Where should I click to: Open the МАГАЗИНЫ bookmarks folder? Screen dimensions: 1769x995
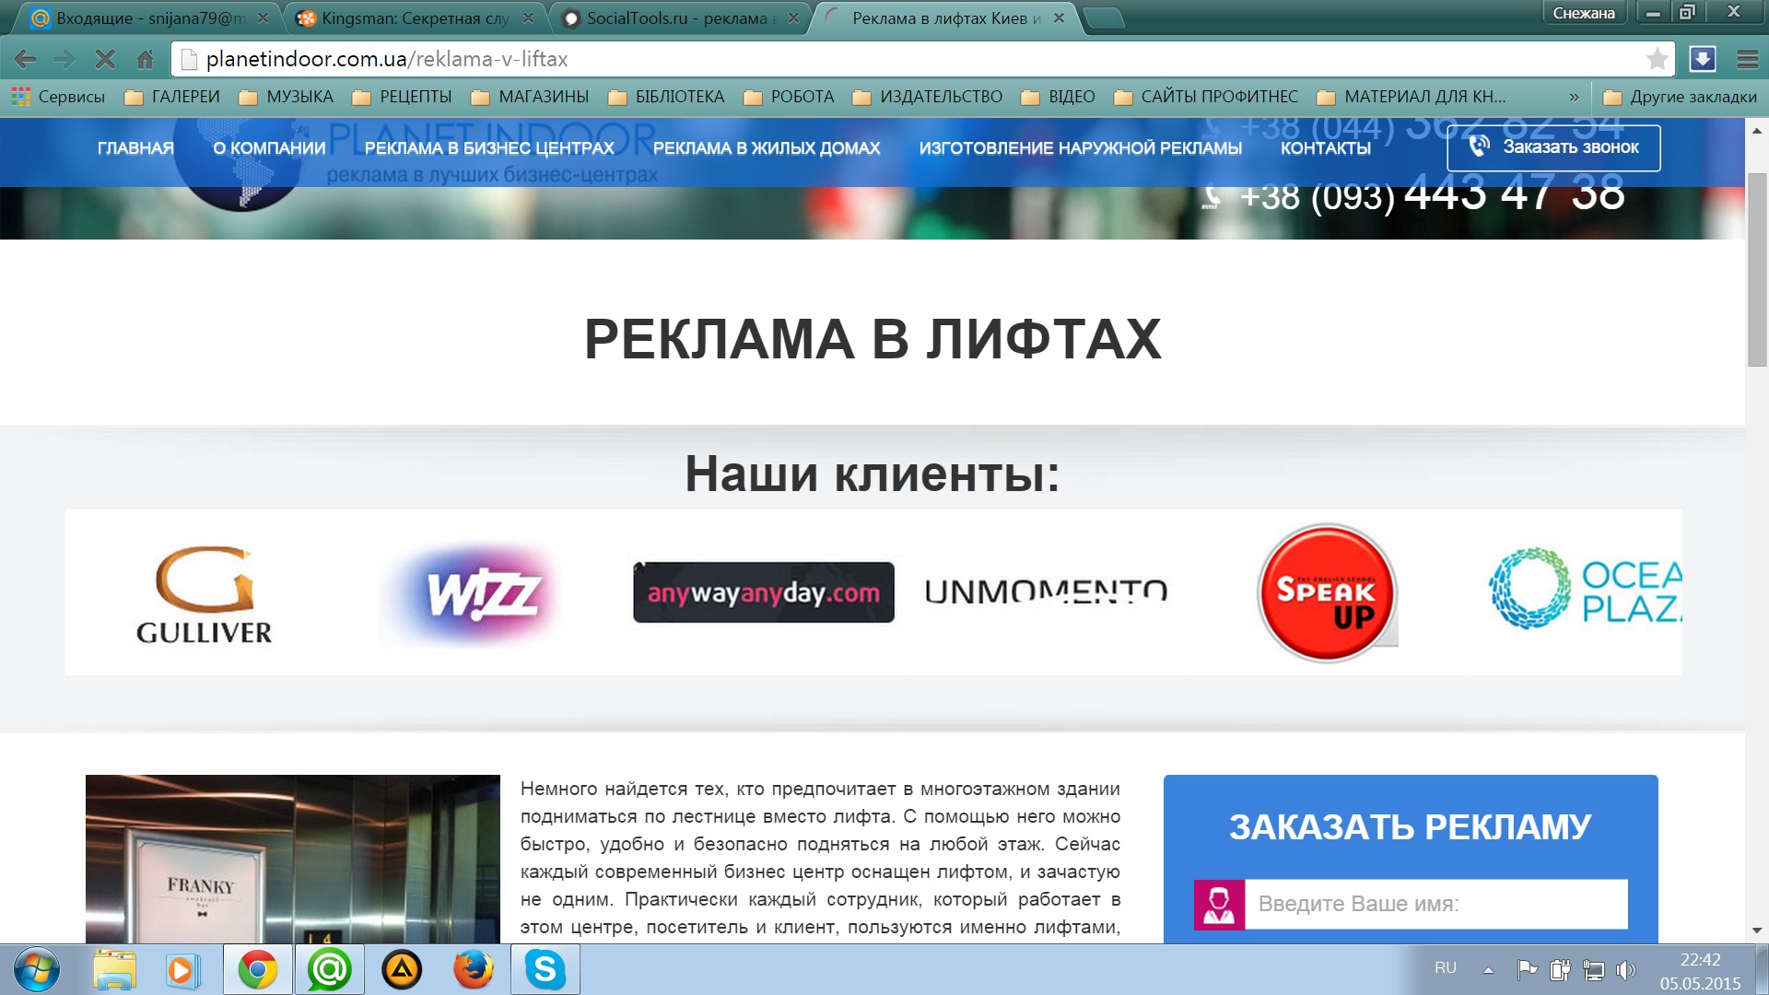530,97
